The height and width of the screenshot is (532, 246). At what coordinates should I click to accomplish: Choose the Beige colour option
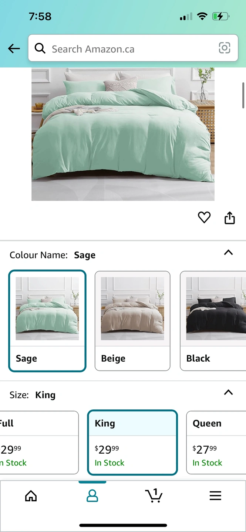pyautogui.click(x=132, y=321)
